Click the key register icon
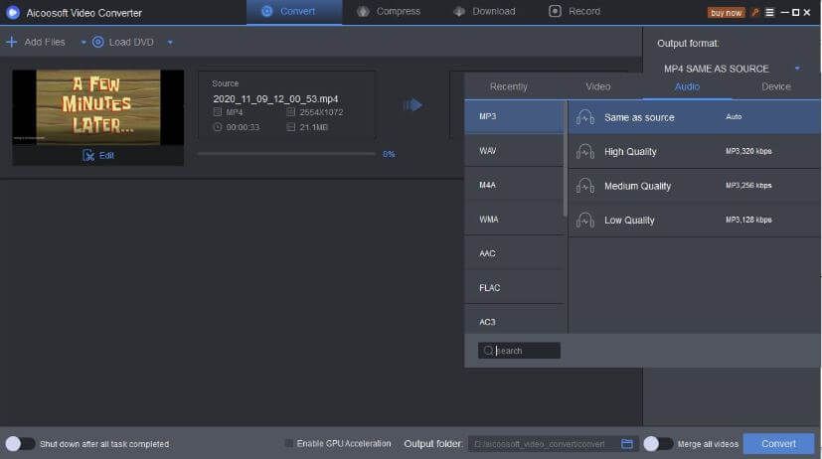This screenshot has width=822, height=459. (754, 13)
